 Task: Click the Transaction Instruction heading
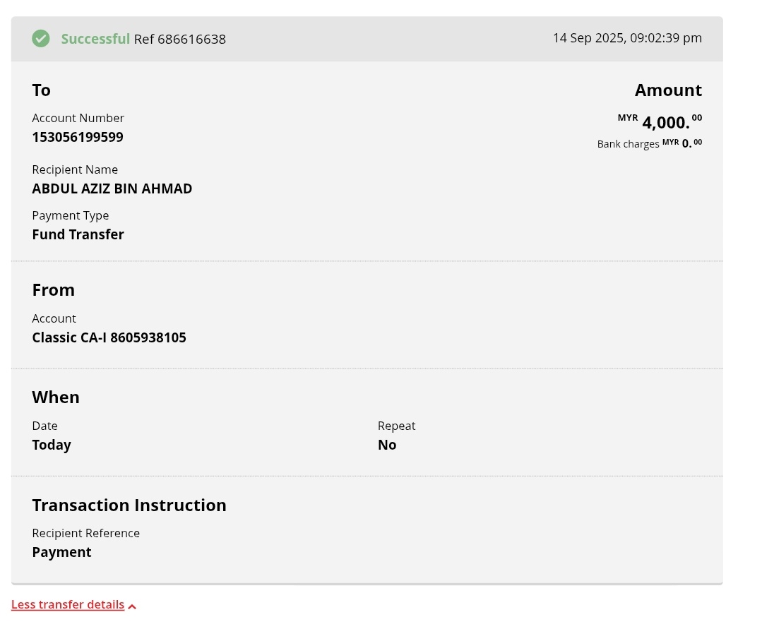[129, 505]
